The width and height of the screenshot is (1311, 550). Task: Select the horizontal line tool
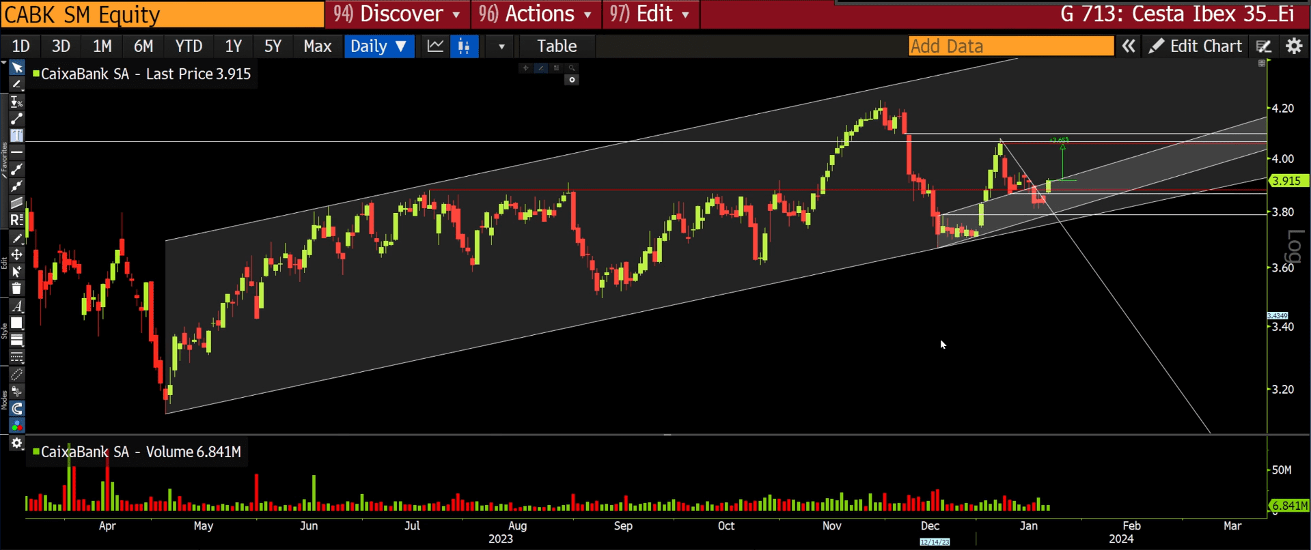click(x=17, y=152)
